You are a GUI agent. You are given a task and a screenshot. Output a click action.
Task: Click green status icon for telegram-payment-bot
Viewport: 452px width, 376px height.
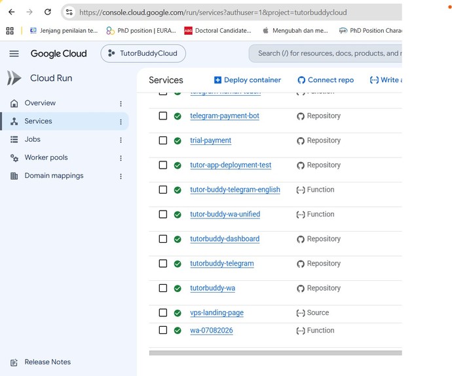tap(178, 116)
